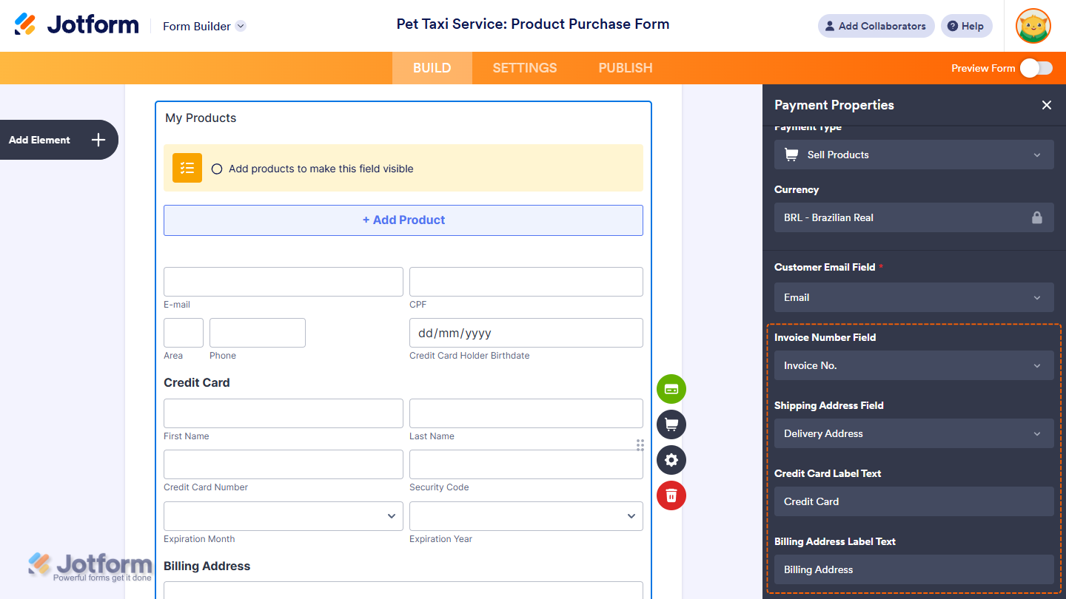The image size is (1066, 599).
Task: Click the Add Collaborators button
Action: pos(876,26)
